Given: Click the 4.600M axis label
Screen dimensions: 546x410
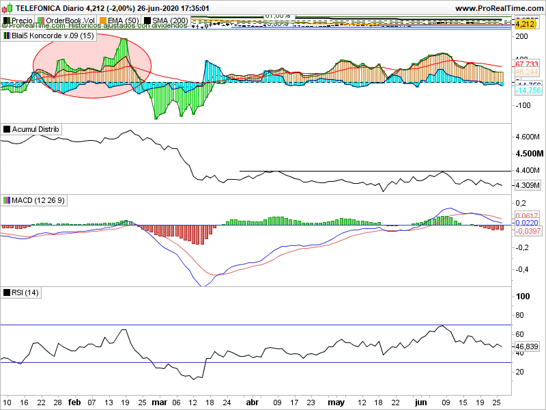Looking at the screenshot, I should pos(528,137).
